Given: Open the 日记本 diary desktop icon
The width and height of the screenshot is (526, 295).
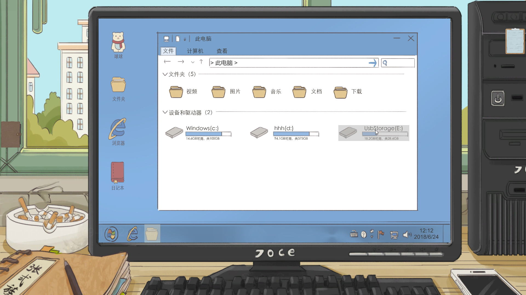Looking at the screenshot, I should [118, 173].
